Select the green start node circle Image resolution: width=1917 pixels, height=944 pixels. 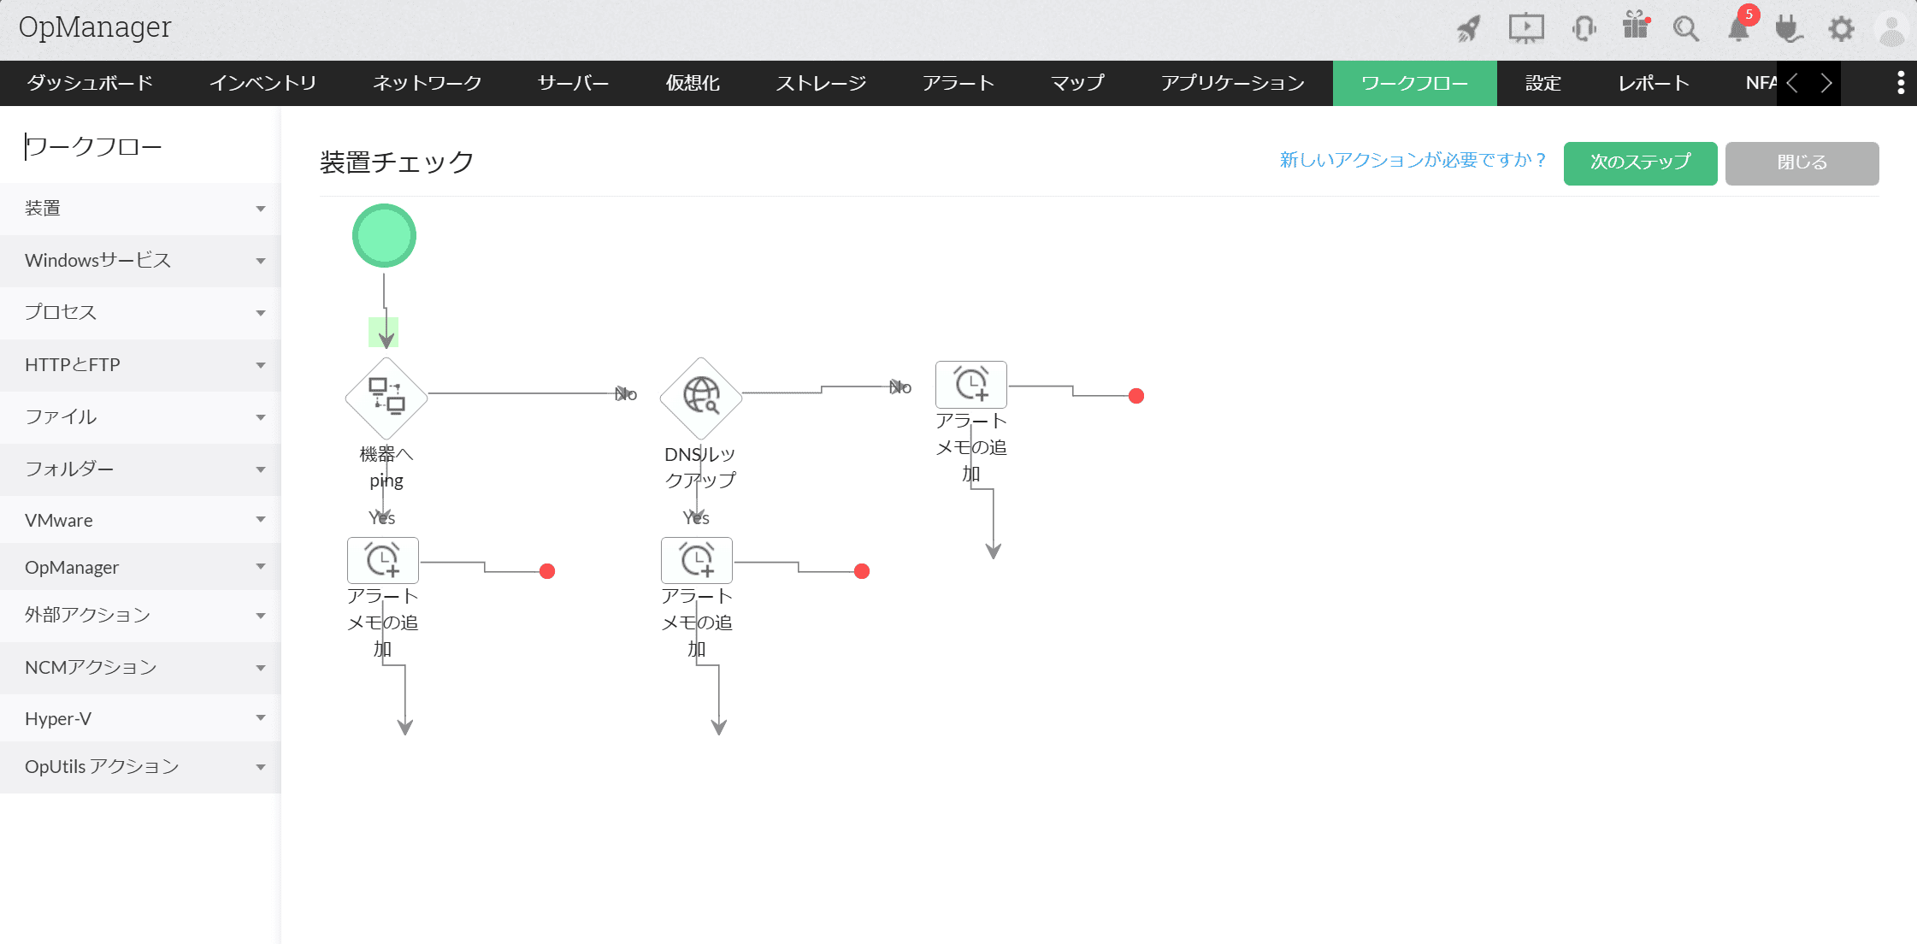click(385, 235)
